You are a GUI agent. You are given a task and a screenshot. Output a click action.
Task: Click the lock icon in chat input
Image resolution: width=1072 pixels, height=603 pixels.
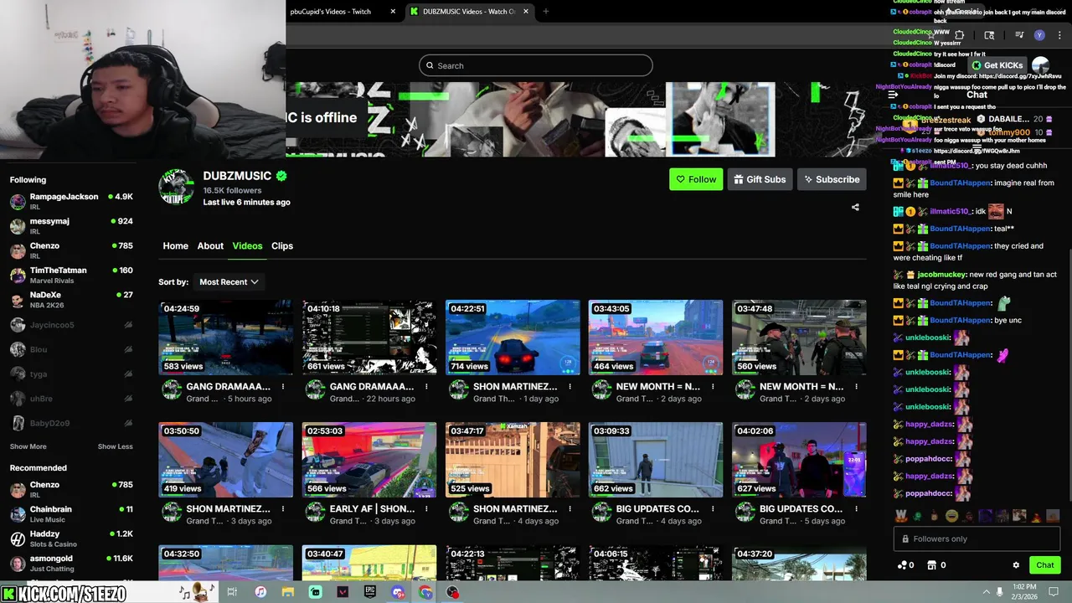coord(904,539)
